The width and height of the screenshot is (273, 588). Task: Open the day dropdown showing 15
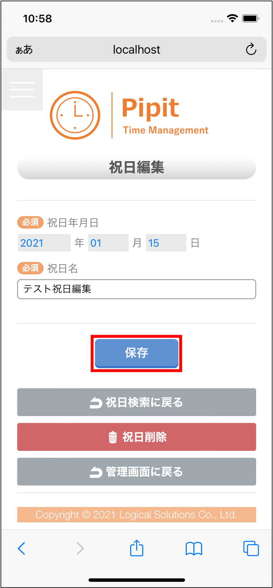tap(166, 243)
